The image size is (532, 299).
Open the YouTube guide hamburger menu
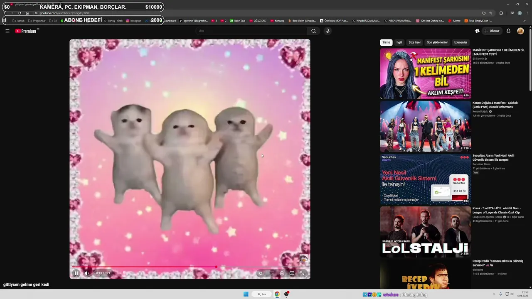[7, 31]
